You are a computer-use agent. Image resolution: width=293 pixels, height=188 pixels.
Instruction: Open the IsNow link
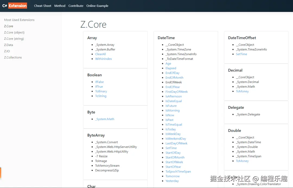[170, 115]
